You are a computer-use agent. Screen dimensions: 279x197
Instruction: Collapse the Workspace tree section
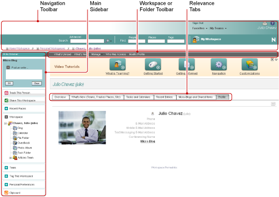(x=6, y=117)
